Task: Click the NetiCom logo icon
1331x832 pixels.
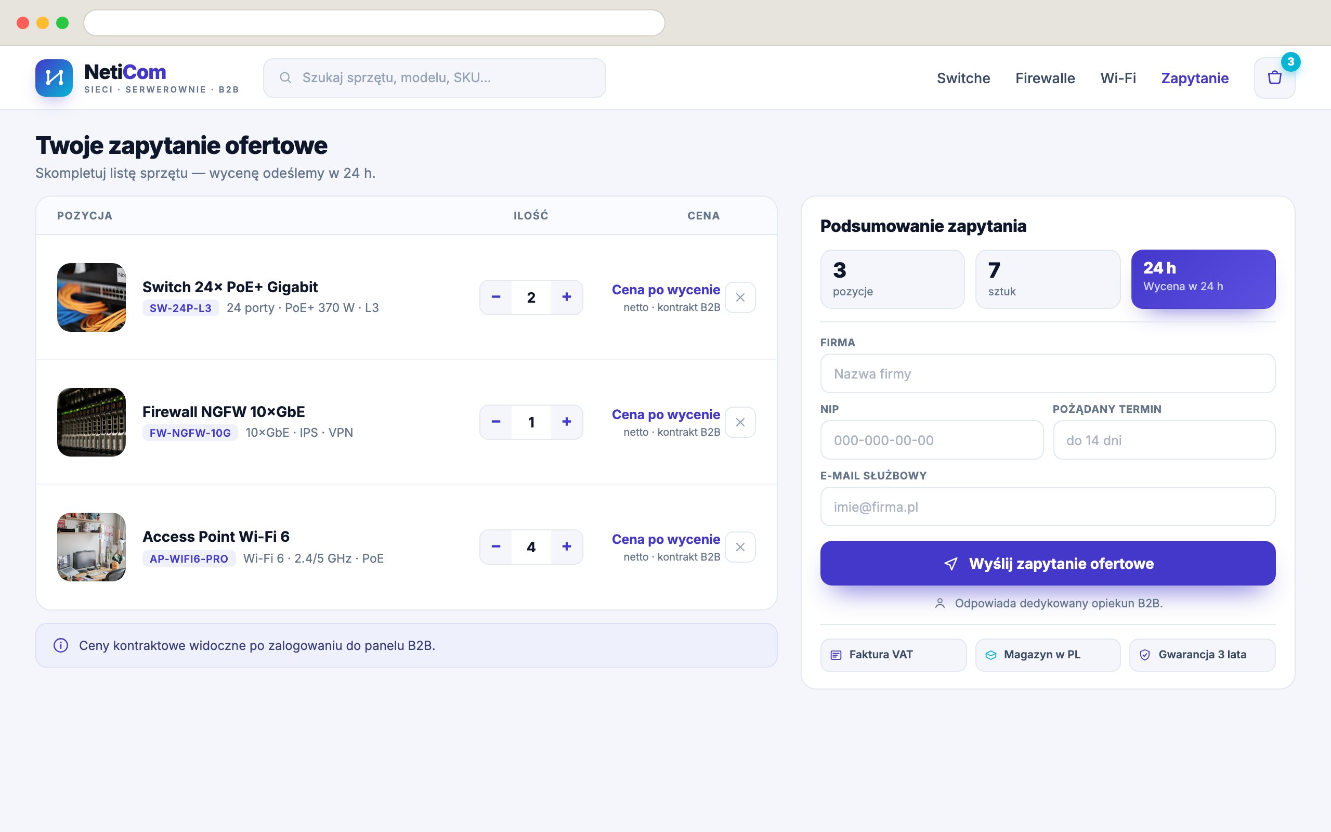Action: tap(54, 77)
